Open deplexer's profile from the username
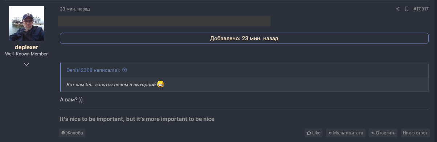 tap(26, 47)
